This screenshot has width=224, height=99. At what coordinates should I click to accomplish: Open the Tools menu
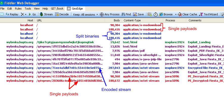coord(28,9)
